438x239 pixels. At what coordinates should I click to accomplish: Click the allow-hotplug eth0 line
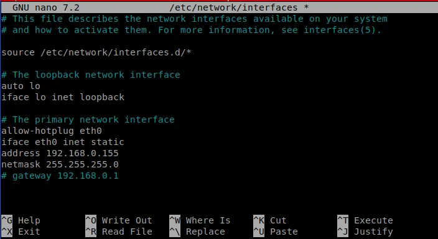pos(52,131)
